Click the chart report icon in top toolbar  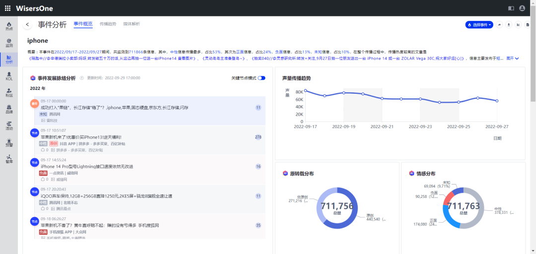pos(518,25)
